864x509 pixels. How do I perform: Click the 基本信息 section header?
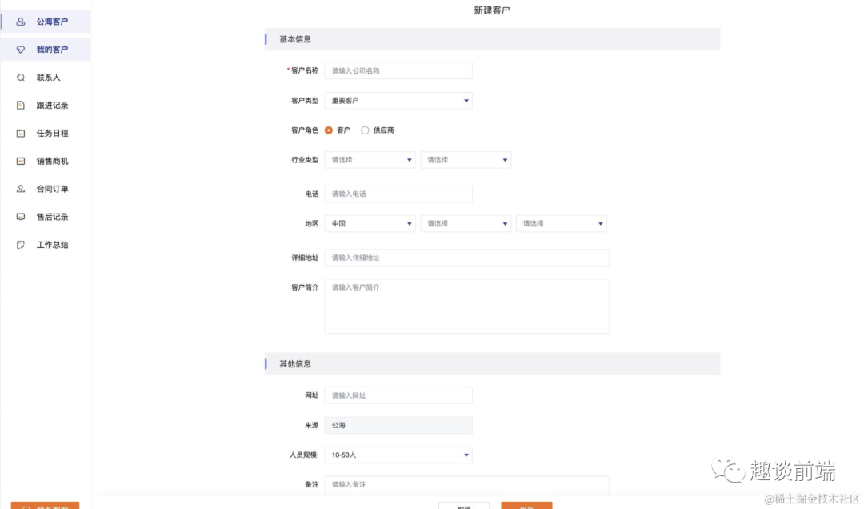pos(492,39)
